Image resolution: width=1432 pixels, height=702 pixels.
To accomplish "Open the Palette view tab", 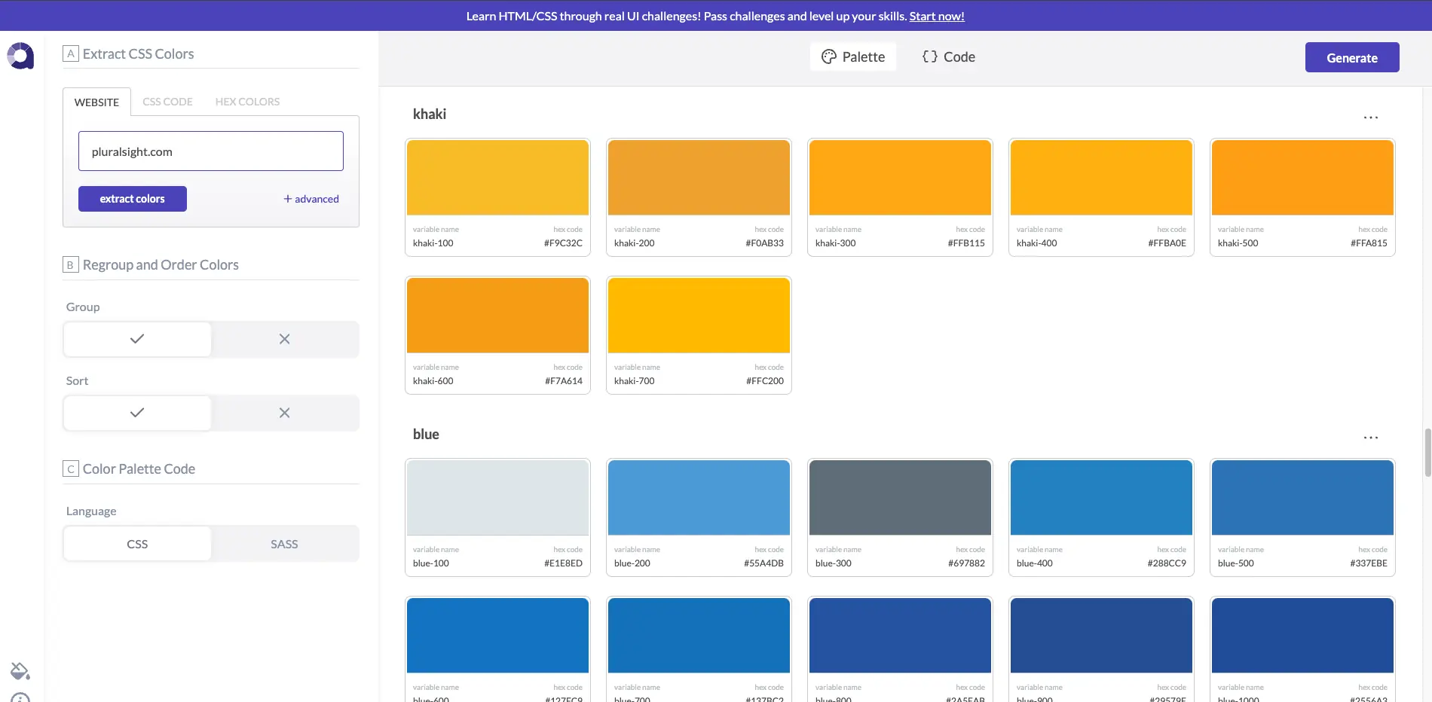I will click(853, 56).
